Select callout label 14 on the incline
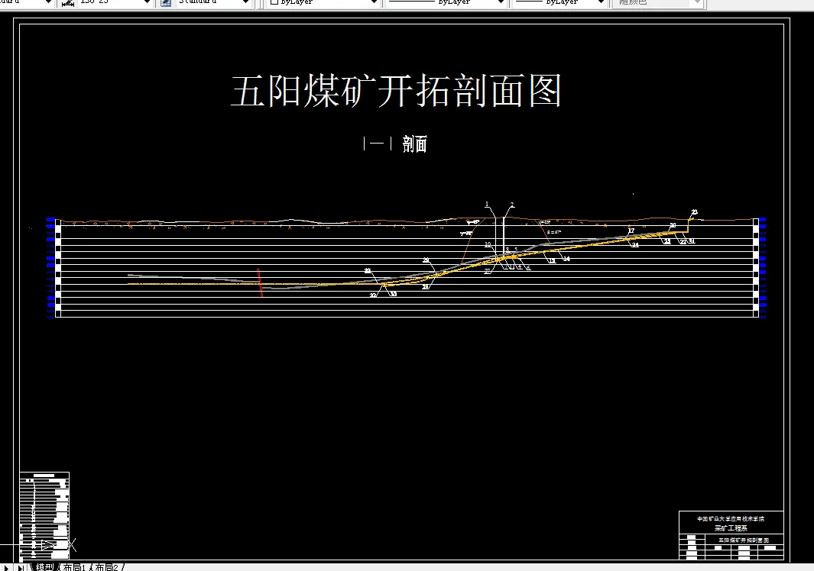 click(566, 258)
